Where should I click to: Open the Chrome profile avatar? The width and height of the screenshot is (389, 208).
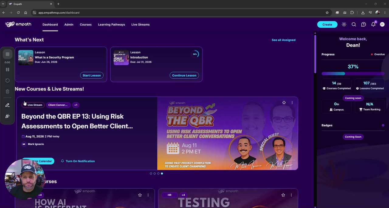[377, 13]
